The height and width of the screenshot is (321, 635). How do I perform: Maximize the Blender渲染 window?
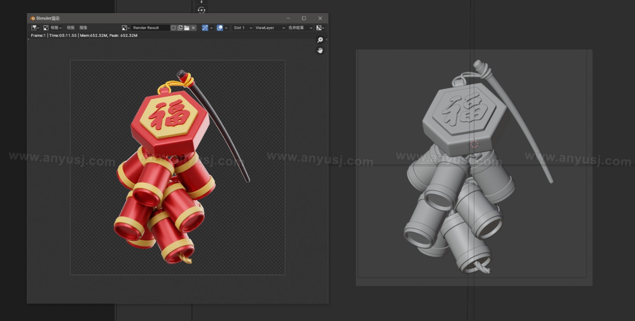tap(304, 18)
